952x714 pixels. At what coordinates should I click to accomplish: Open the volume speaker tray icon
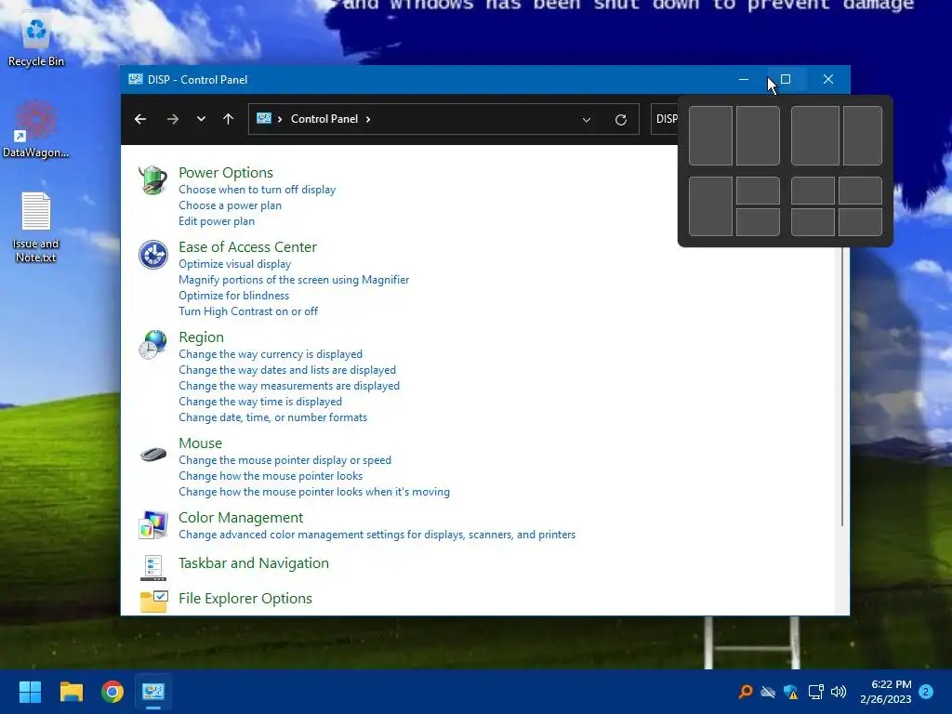839,692
